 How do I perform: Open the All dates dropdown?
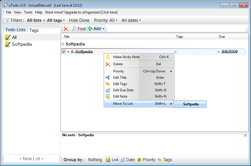pyautogui.click(x=131, y=20)
